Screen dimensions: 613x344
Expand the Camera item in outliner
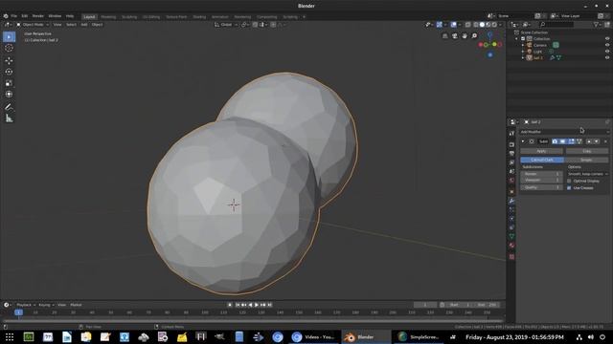coord(523,45)
